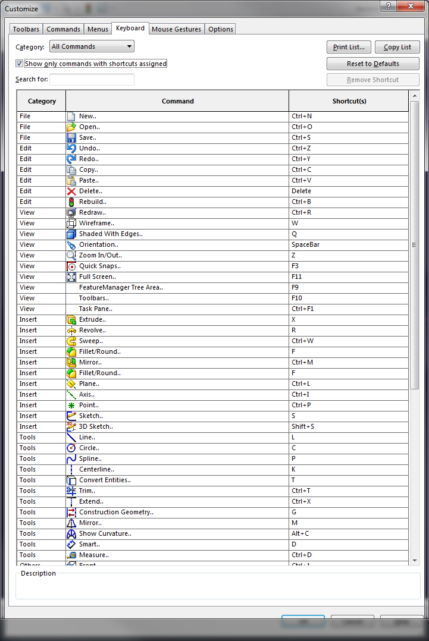The image size is (429, 641).
Task: Click the red Delete X icon
Action: click(x=71, y=191)
